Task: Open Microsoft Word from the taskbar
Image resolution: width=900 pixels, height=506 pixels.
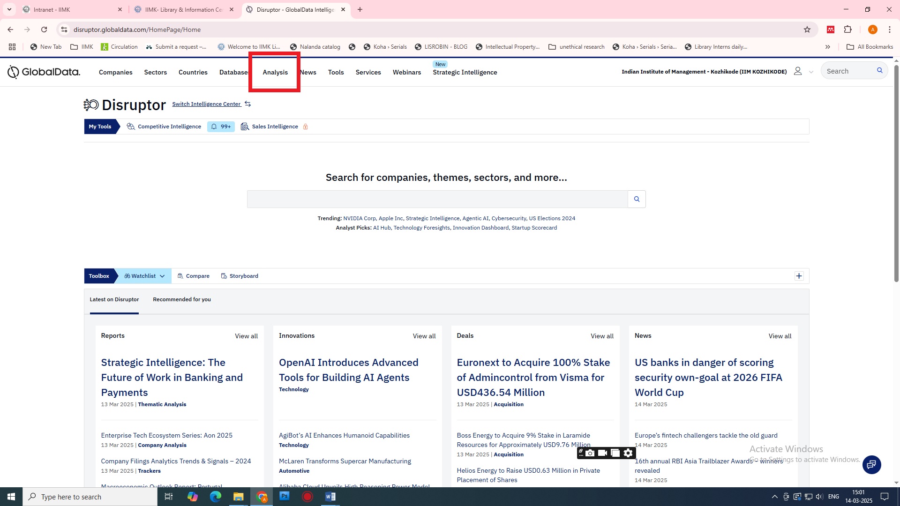Action: 330,497
